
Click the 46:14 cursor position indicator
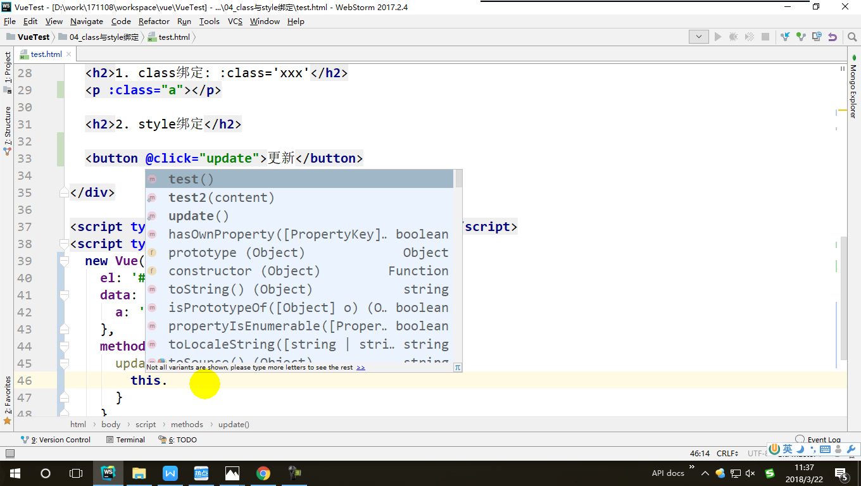click(x=700, y=454)
